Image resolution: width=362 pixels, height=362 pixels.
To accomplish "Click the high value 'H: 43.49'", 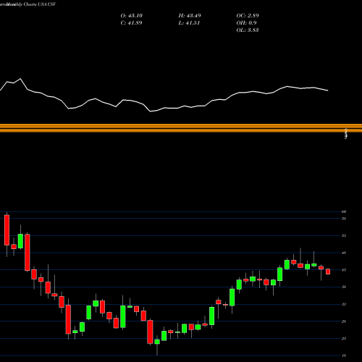I will (x=190, y=16).
